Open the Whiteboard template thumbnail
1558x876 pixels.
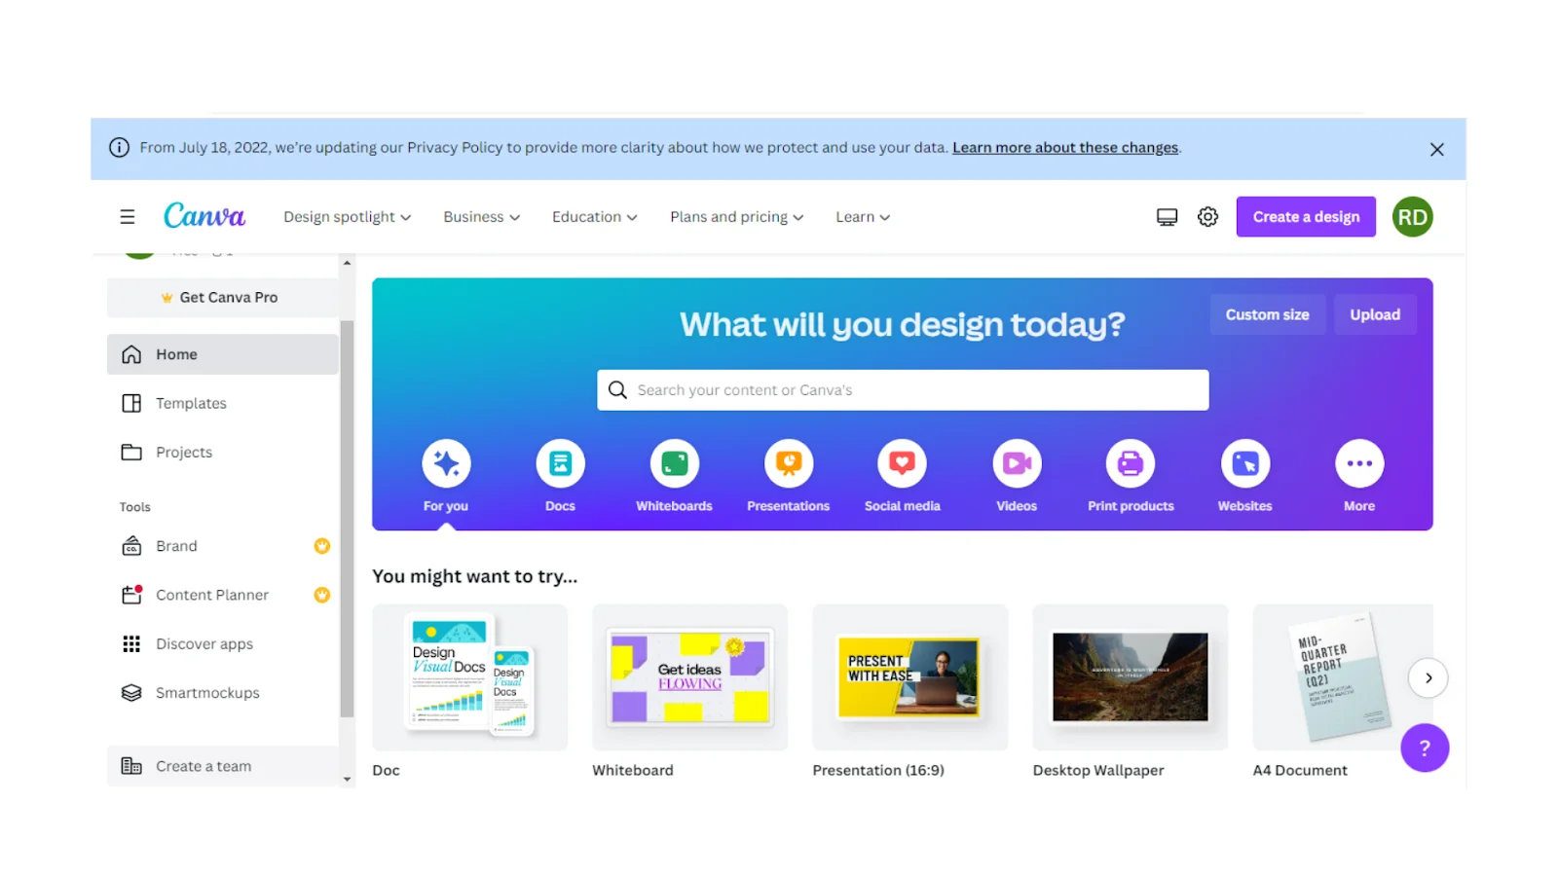point(689,677)
